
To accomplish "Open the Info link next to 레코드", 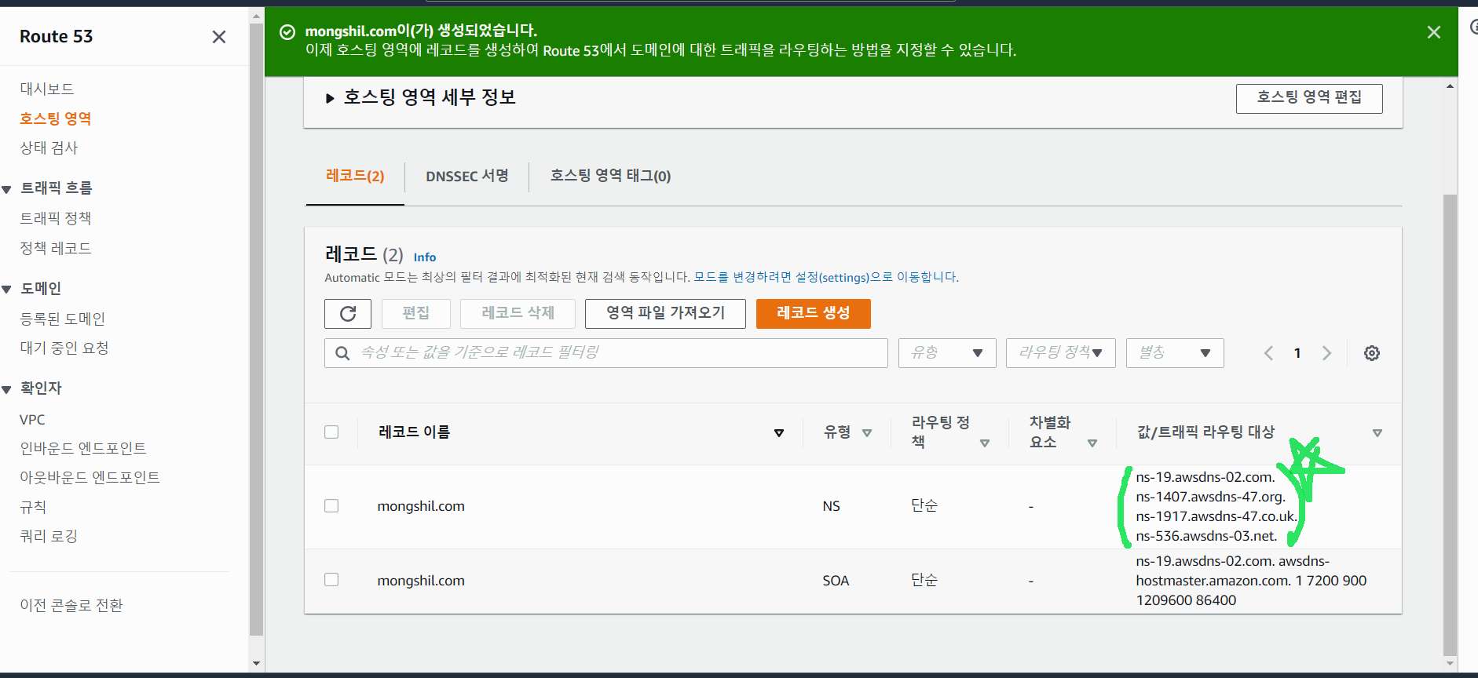I will pyautogui.click(x=425, y=257).
